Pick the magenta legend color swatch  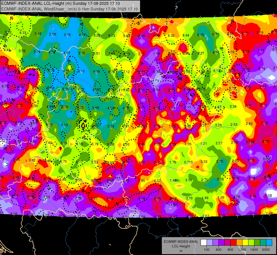pos(227,243)
